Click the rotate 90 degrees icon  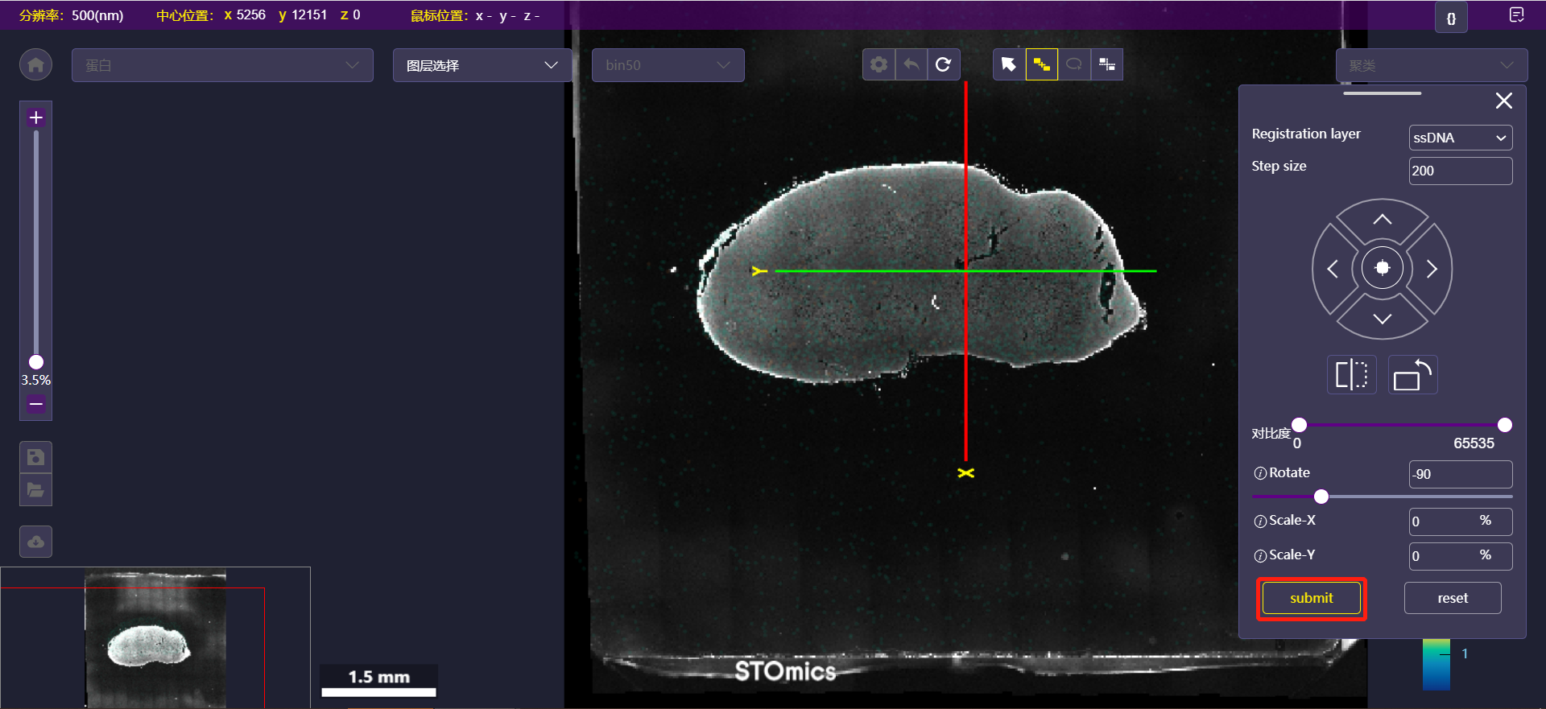[1412, 375]
